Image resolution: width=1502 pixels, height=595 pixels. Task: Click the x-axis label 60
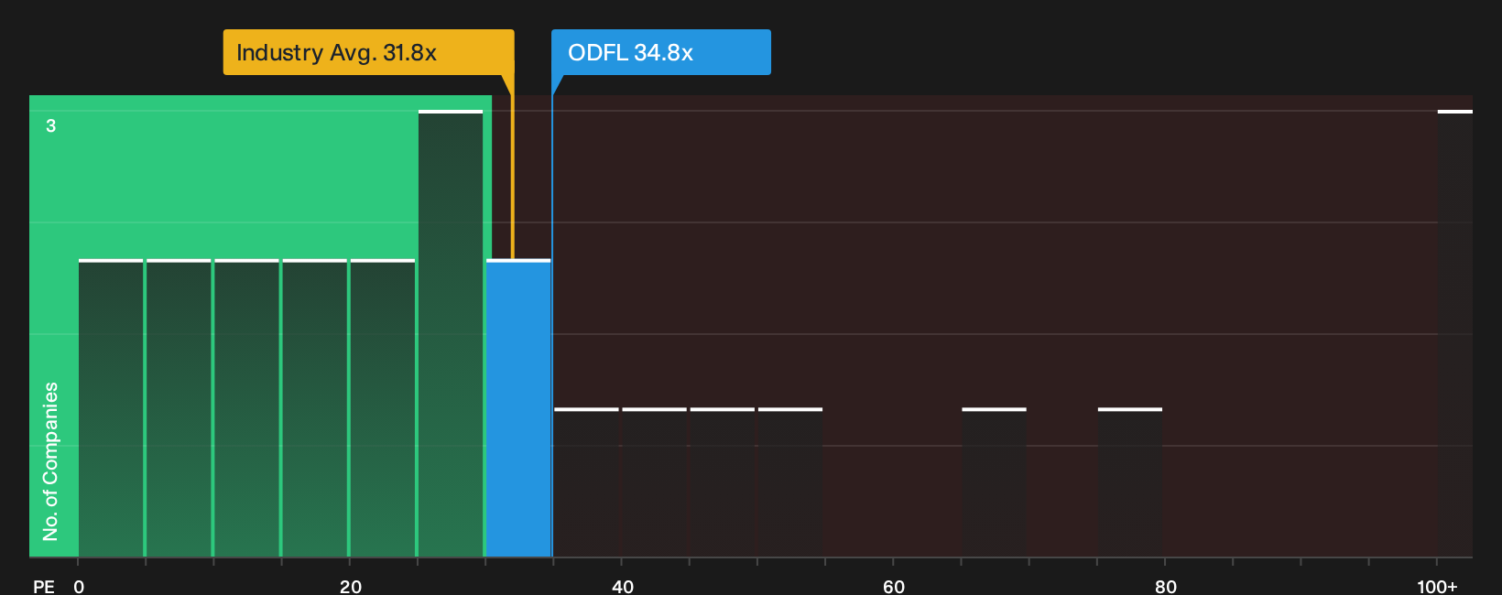click(894, 586)
